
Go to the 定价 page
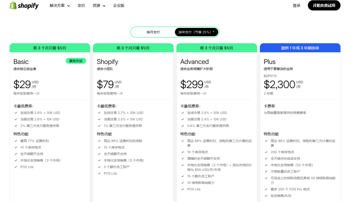(x=81, y=6)
